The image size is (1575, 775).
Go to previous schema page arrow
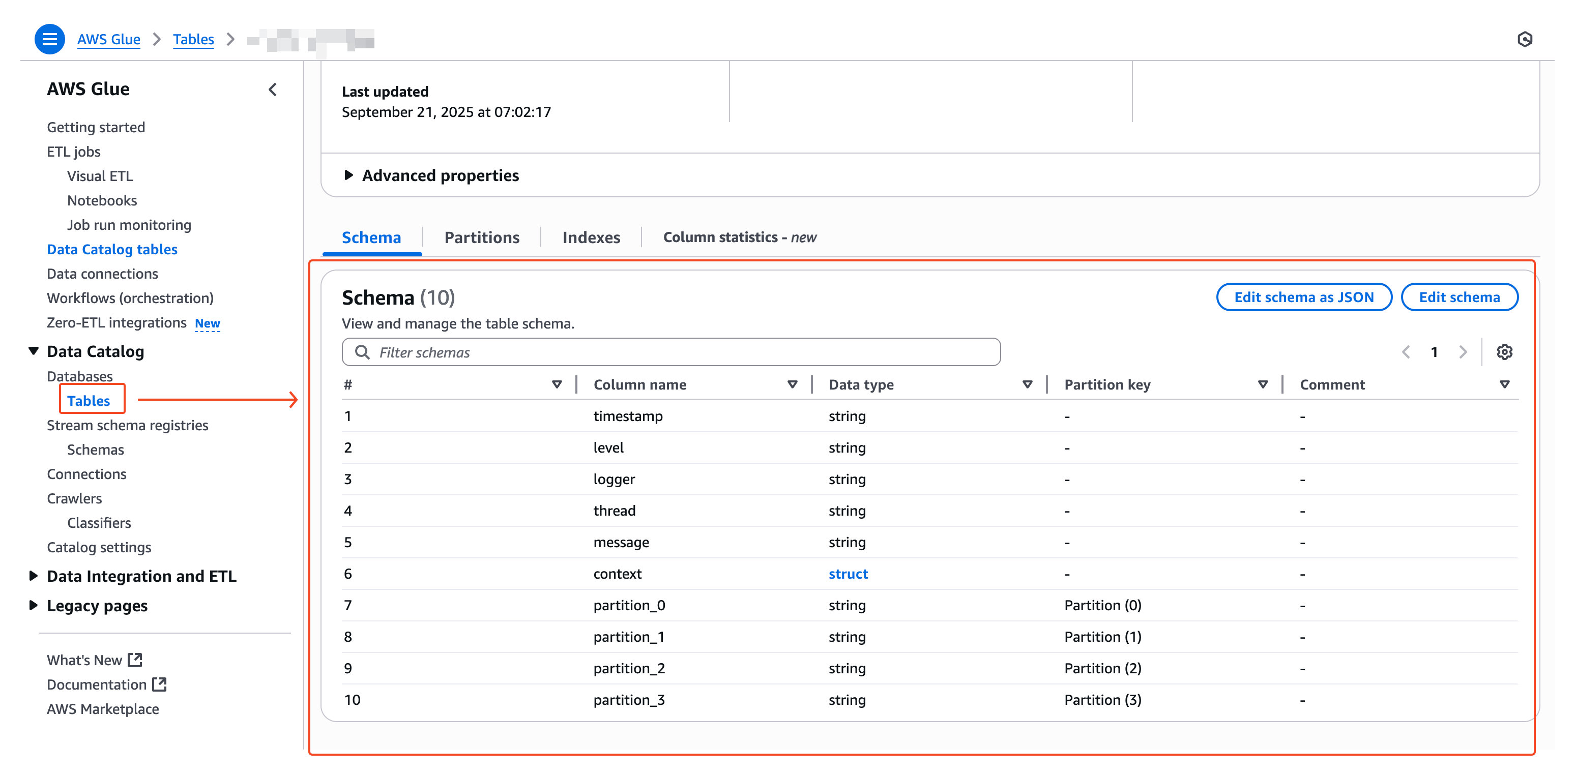coord(1406,352)
